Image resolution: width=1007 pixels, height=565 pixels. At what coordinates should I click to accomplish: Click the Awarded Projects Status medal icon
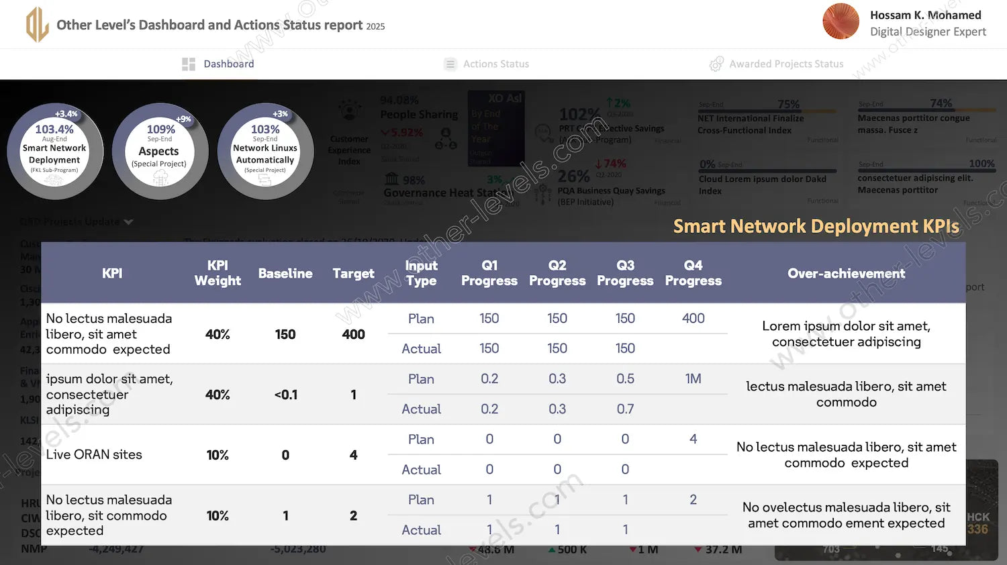pyautogui.click(x=716, y=64)
